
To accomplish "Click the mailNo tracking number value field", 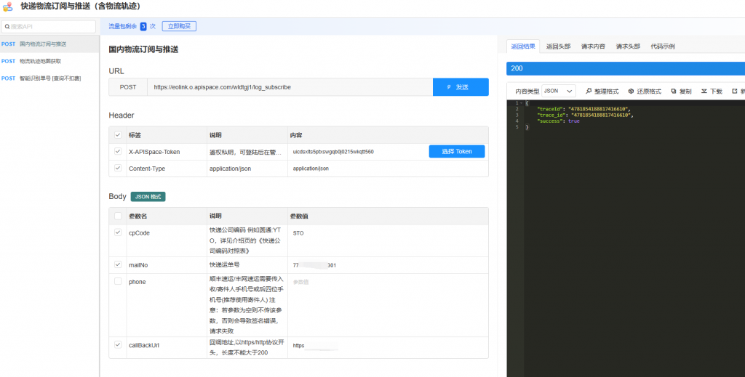I will pos(388,265).
